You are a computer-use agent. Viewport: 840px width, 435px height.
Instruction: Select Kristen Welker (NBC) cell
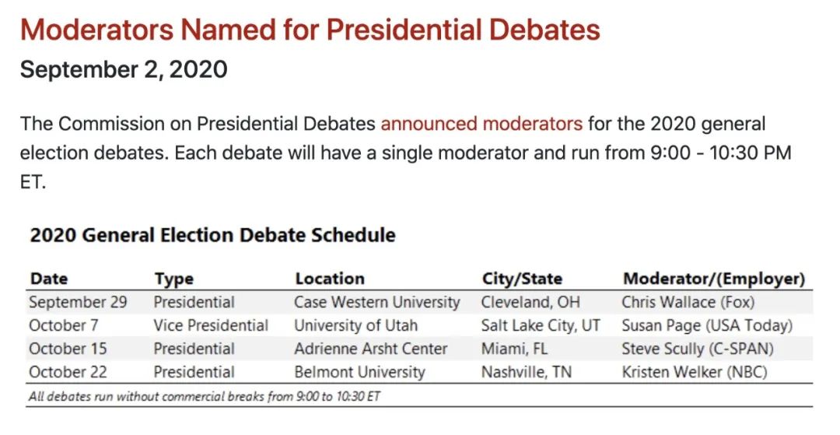coord(695,372)
